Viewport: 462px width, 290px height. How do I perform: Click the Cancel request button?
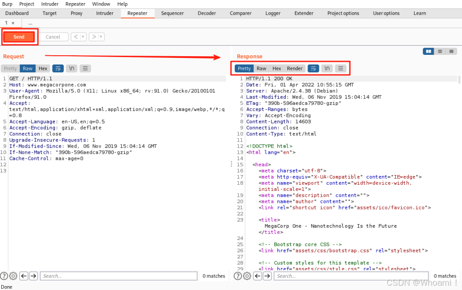pos(53,37)
